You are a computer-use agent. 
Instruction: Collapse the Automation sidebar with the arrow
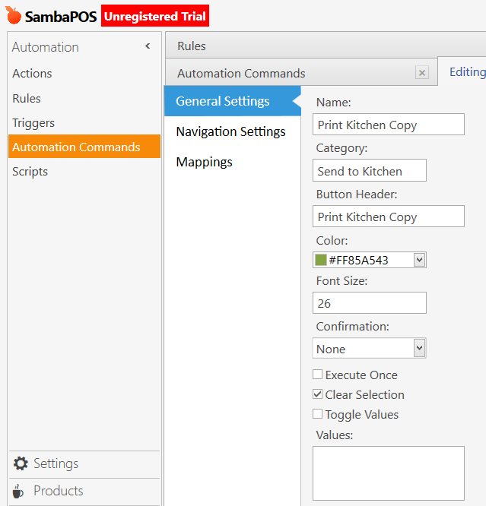[x=148, y=46]
